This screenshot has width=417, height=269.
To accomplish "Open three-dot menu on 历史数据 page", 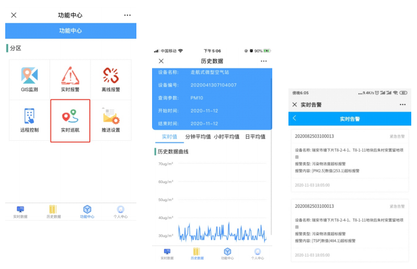I will click(x=263, y=61).
